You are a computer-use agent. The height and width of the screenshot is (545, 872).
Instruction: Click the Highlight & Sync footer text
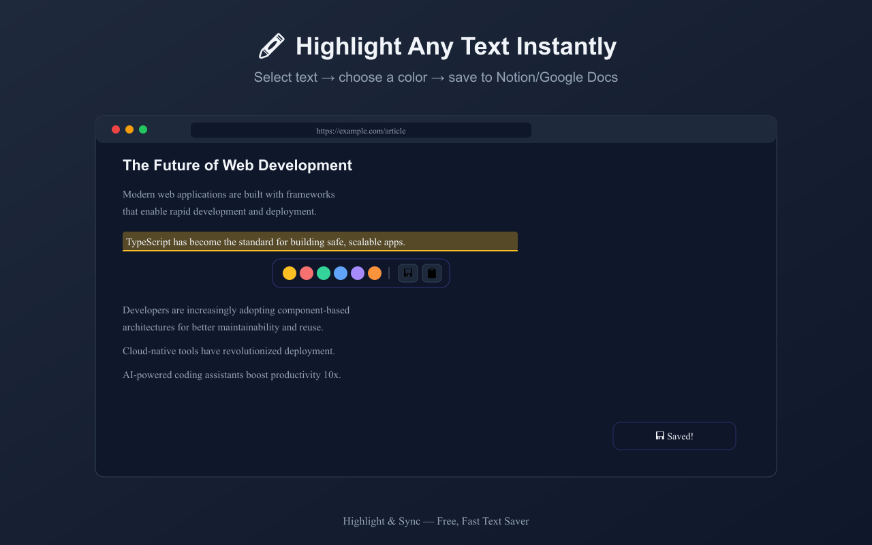(x=436, y=520)
